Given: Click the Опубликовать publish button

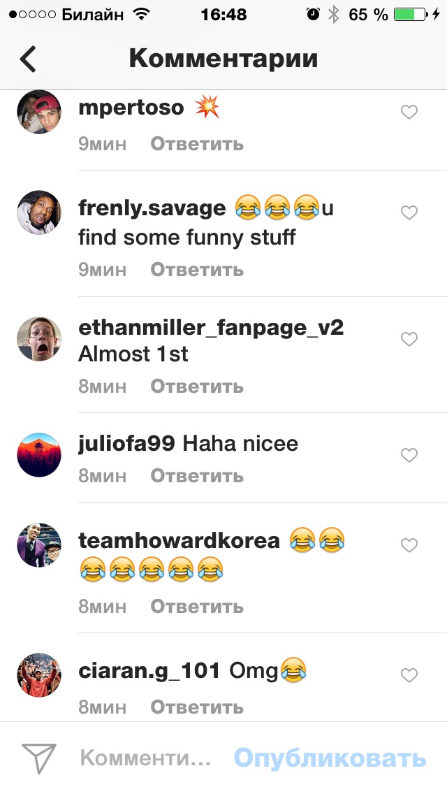Looking at the screenshot, I should coord(330,758).
